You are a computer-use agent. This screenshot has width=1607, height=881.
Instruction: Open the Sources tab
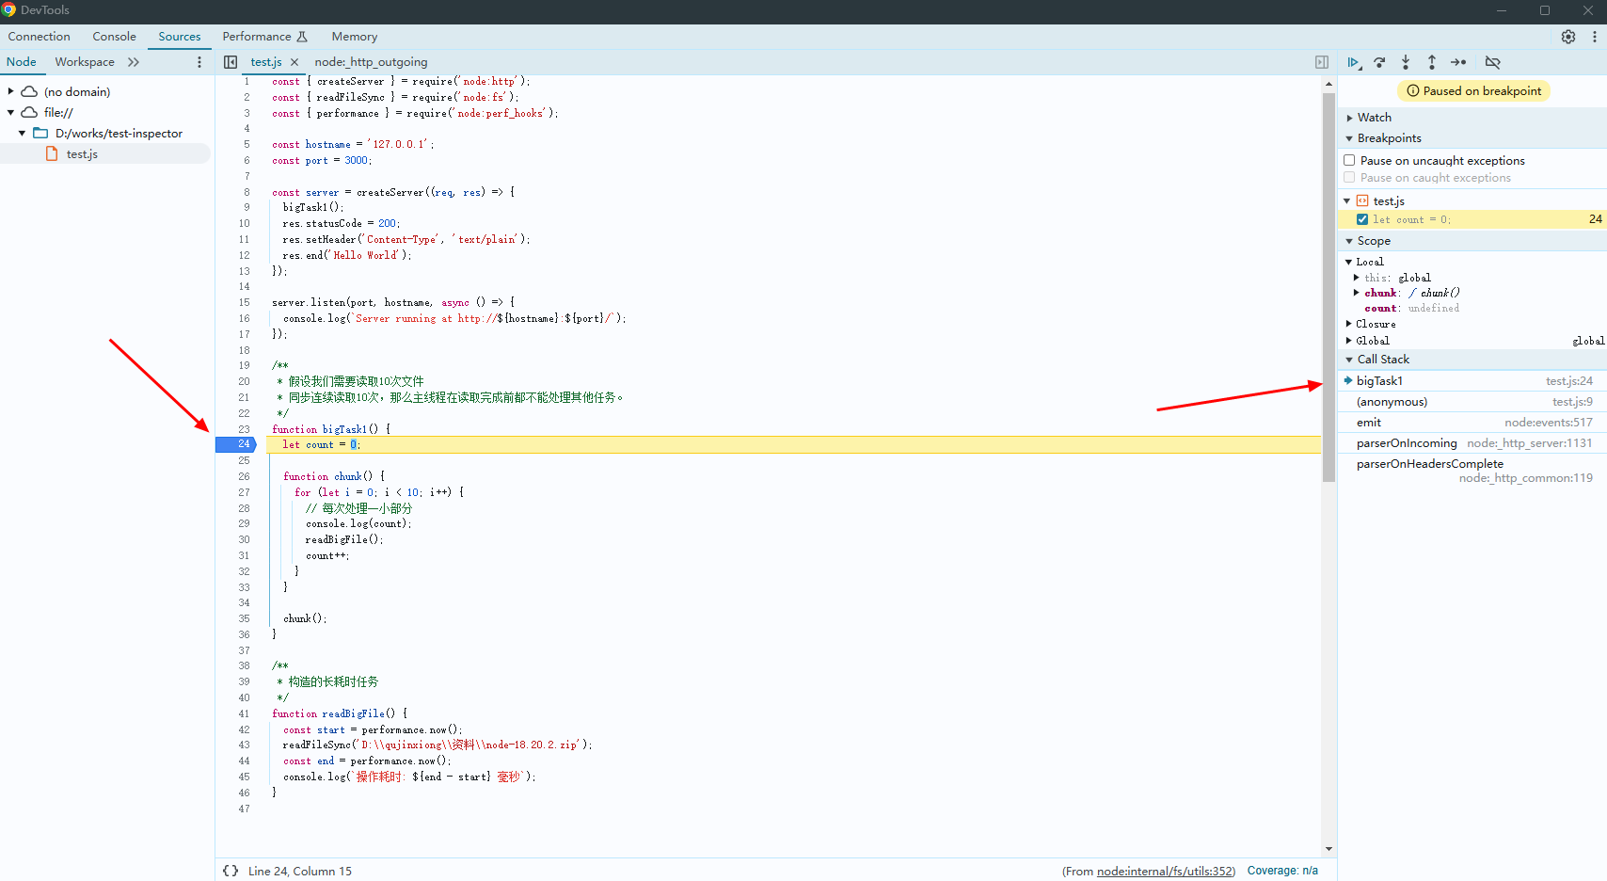tap(180, 37)
